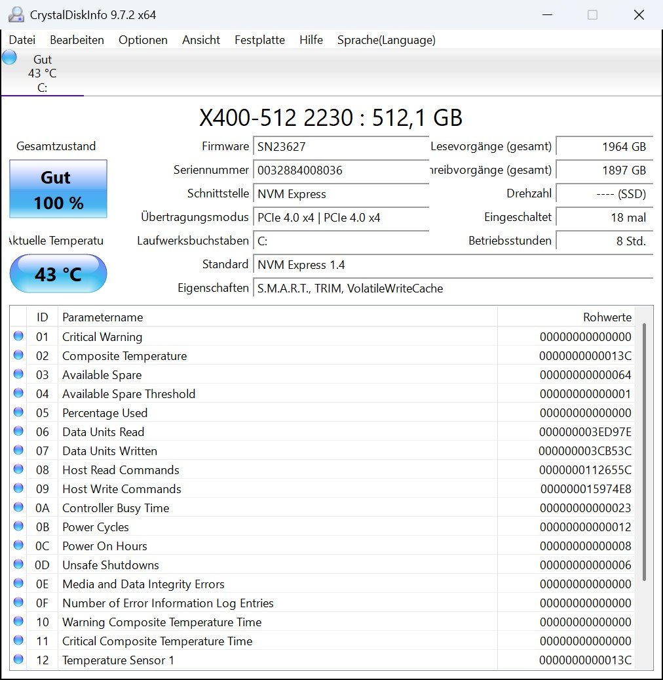Select the Power Cycles parameter name
The width and height of the screenshot is (663, 680).
pyautogui.click(x=96, y=527)
